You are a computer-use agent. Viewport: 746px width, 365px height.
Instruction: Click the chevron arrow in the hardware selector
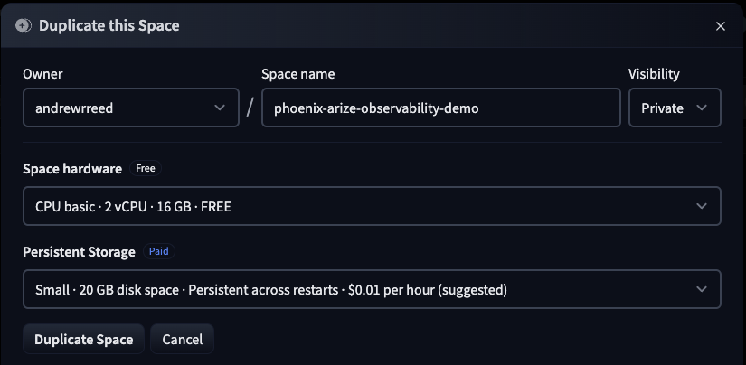click(702, 206)
